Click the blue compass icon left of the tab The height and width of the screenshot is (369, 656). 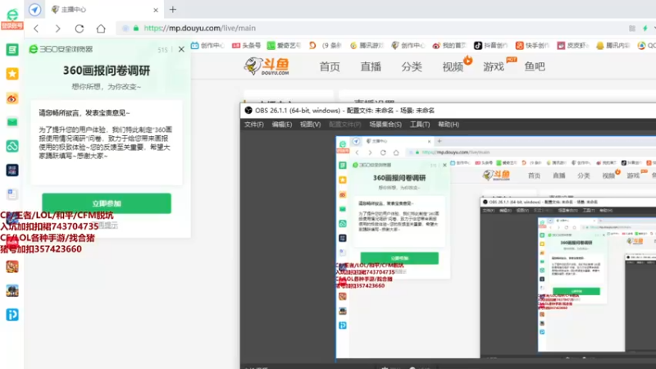34,10
